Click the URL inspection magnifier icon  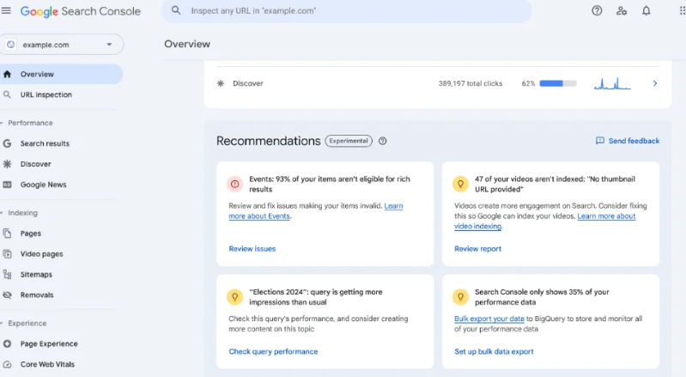point(7,95)
